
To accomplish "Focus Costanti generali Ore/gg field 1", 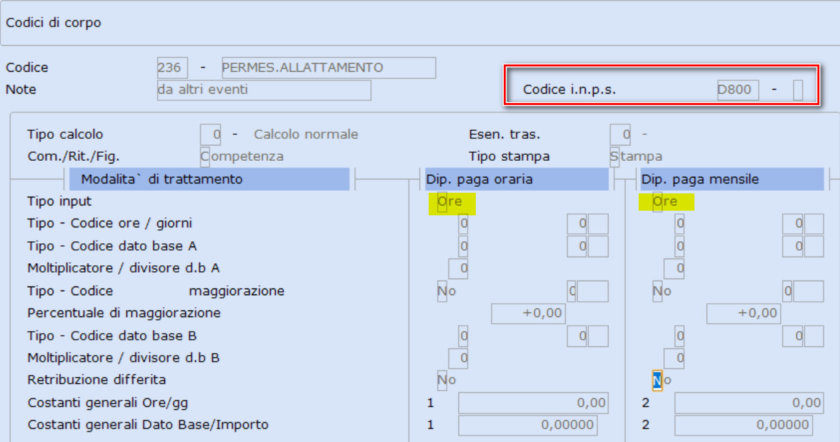I will tap(534, 403).
